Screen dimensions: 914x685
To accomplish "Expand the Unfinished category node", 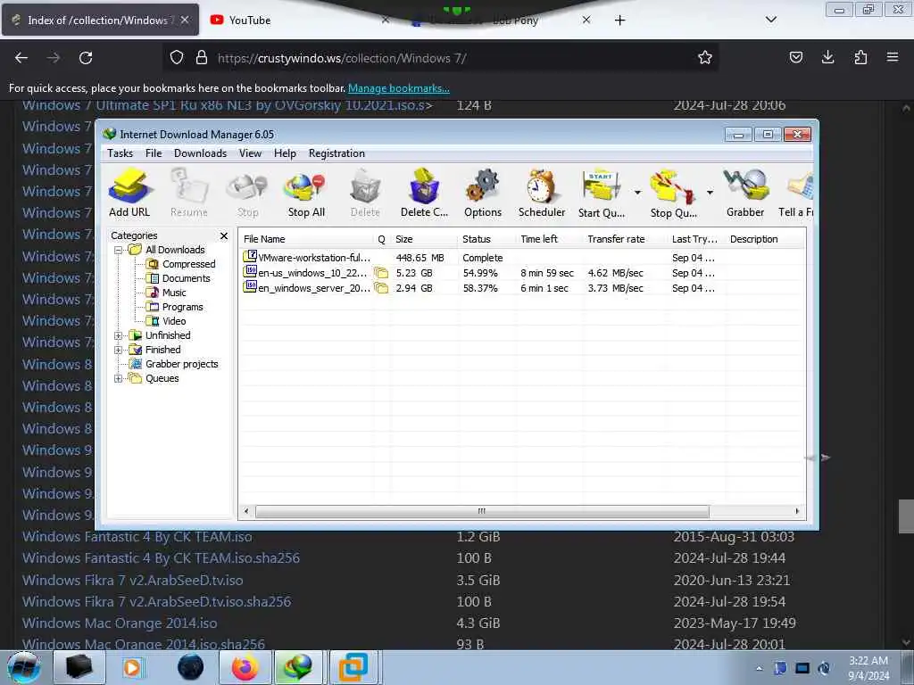I will pyautogui.click(x=119, y=335).
